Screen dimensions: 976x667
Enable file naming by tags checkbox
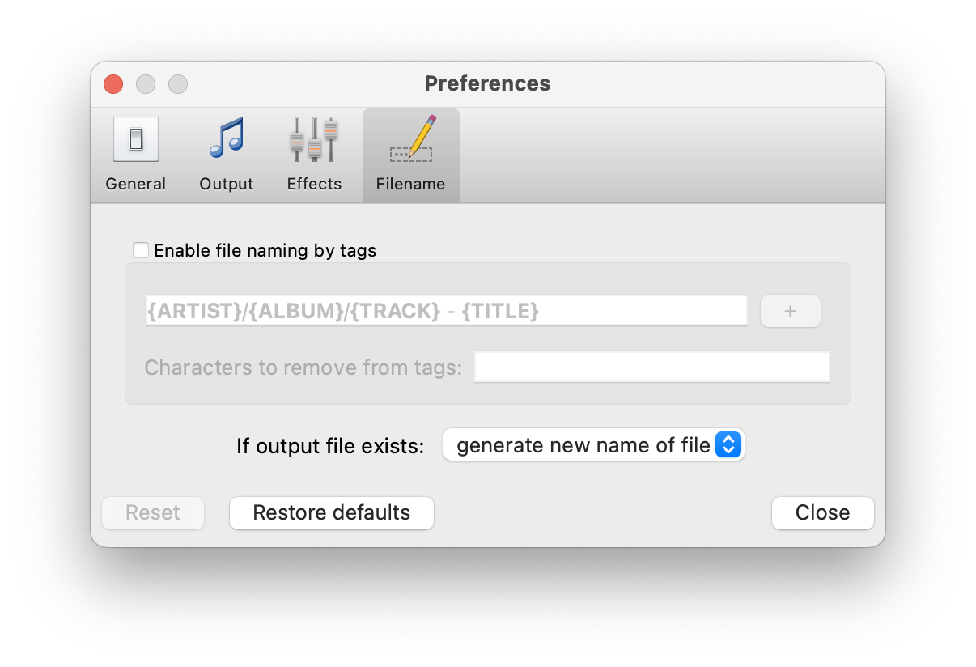point(141,250)
